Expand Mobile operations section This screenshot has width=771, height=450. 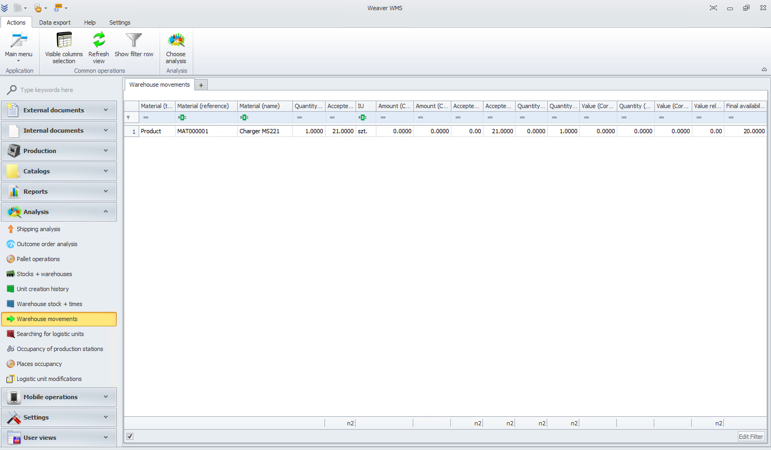click(x=59, y=397)
